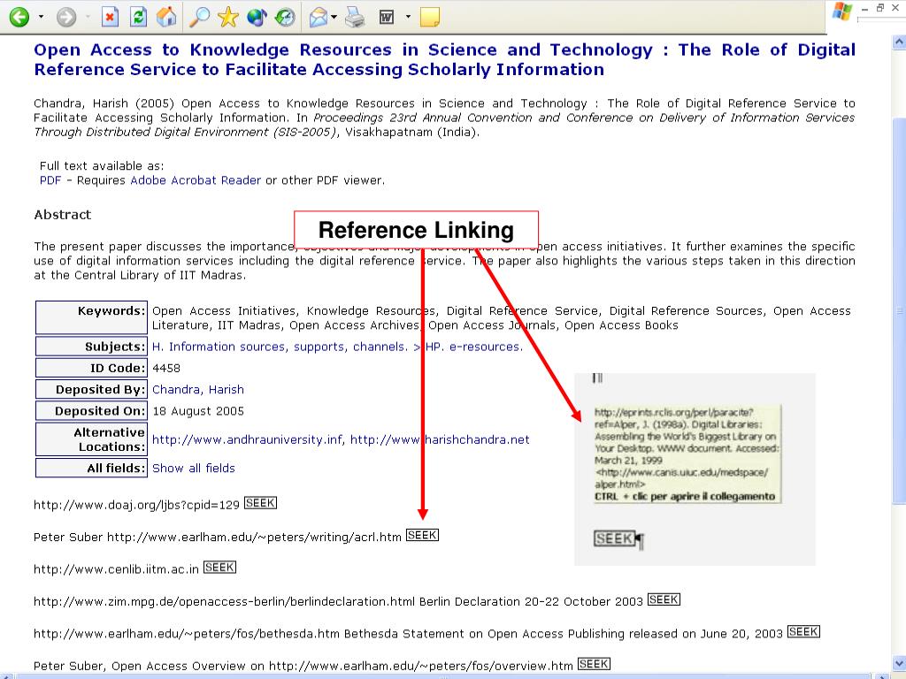Stop loading the page

coord(110,17)
